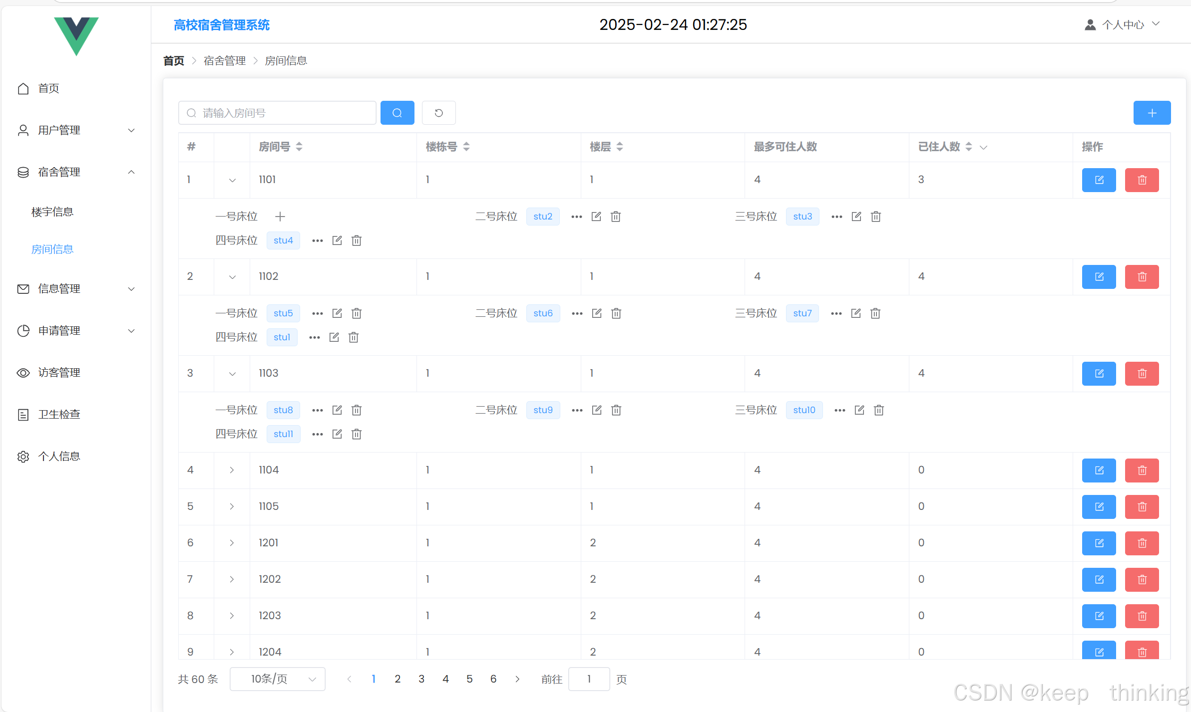
Task: Expand row details for room 1202
Action: pos(232,579)
